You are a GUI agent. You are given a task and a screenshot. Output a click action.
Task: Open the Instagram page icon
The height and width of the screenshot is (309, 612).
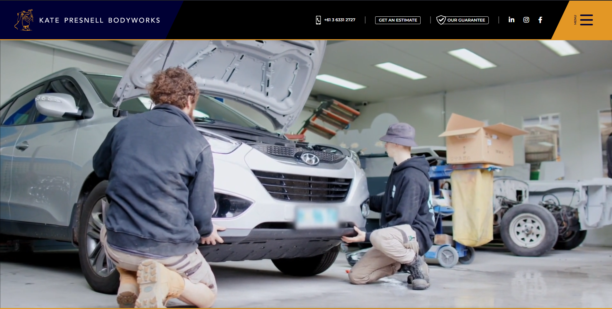tap(526, 20)
